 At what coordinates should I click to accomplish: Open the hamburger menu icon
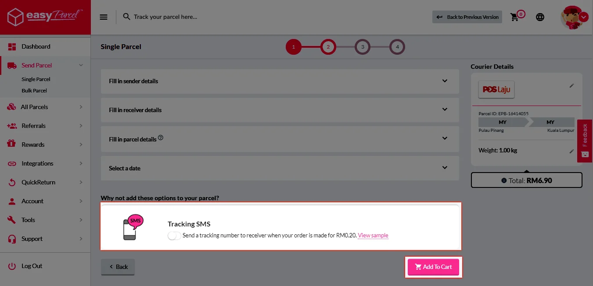[104, 17]
